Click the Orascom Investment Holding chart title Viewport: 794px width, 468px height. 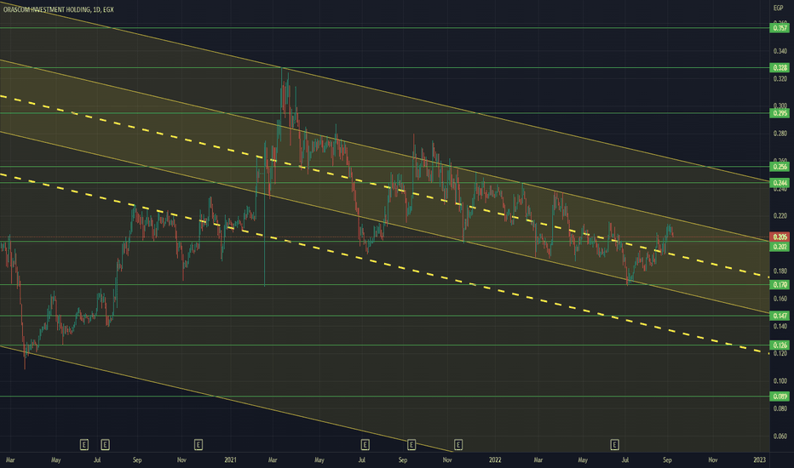pos(58,9)
